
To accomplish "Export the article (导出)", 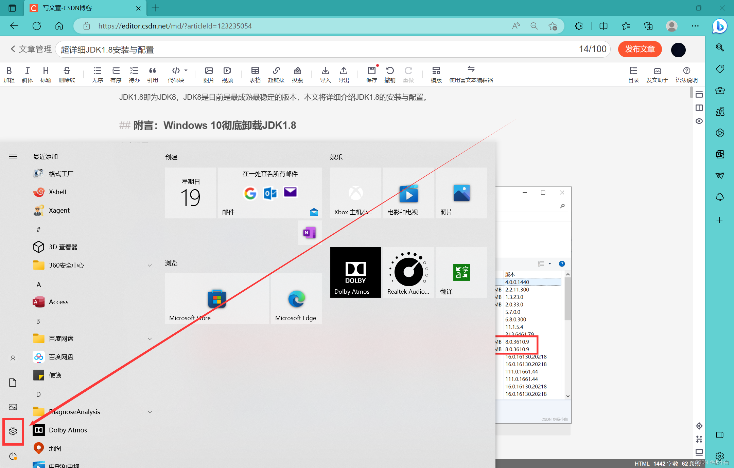I will click(x=344, y=75).
